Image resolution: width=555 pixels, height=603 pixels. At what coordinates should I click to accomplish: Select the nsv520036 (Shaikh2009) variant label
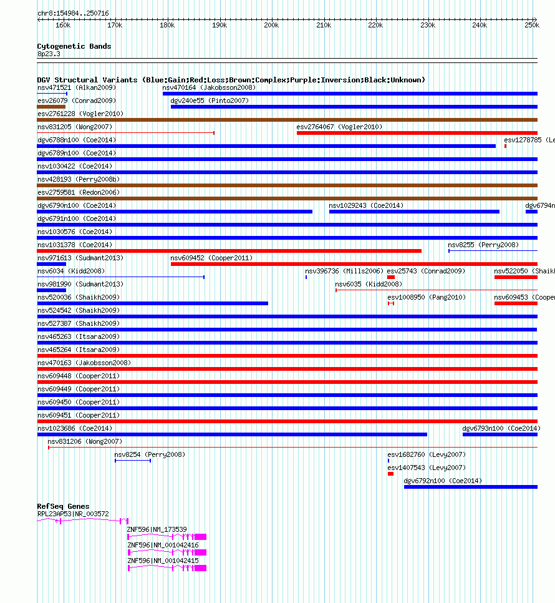click(x=79, y=297)
